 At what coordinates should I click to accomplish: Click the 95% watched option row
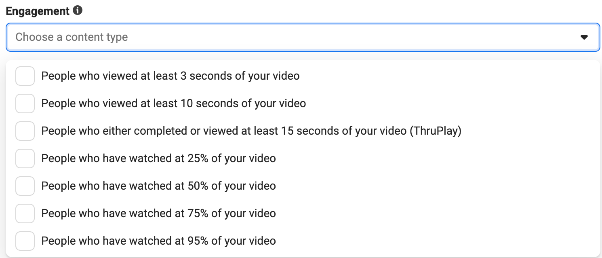(158, 241)
